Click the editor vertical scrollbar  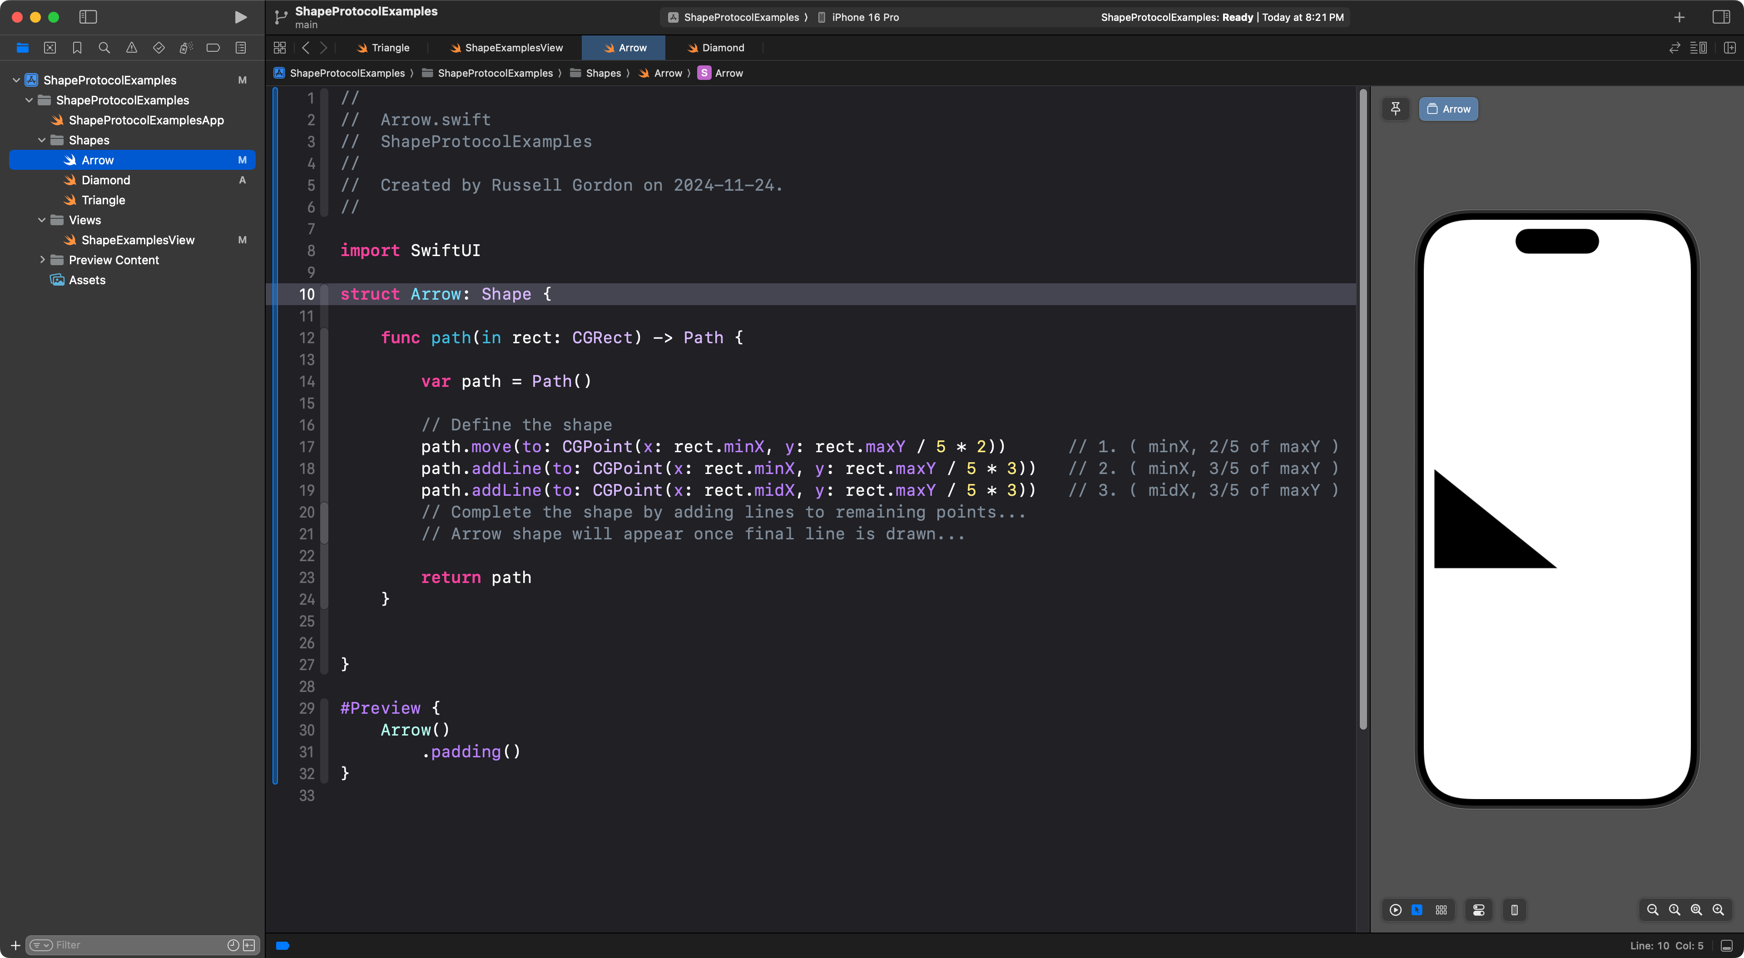[x=1363, y=406]
